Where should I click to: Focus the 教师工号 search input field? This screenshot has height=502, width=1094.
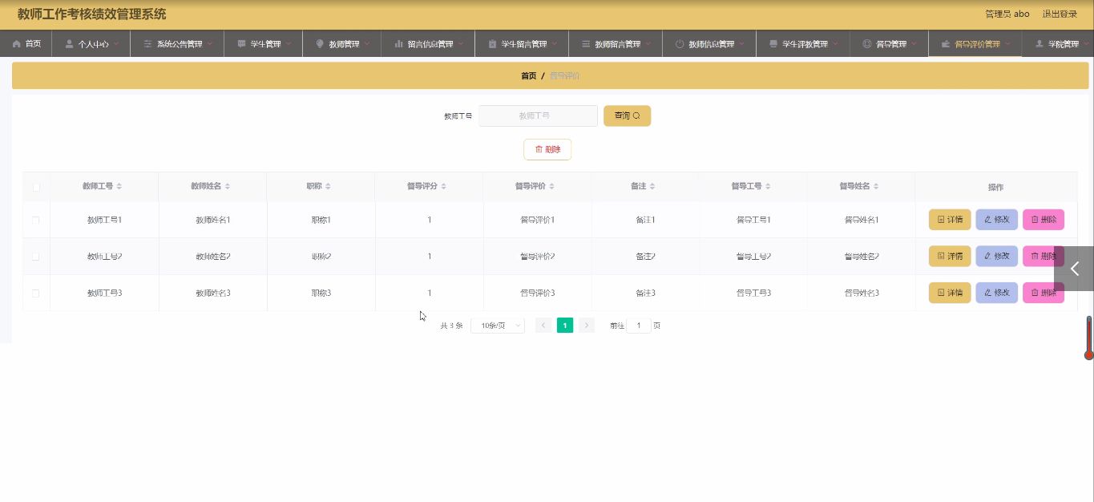(x=539, y=115)
